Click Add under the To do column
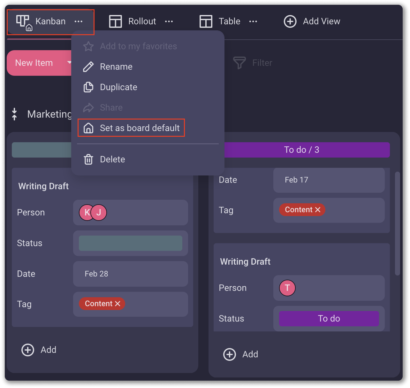The image size is (410, 388). (241, 354)
